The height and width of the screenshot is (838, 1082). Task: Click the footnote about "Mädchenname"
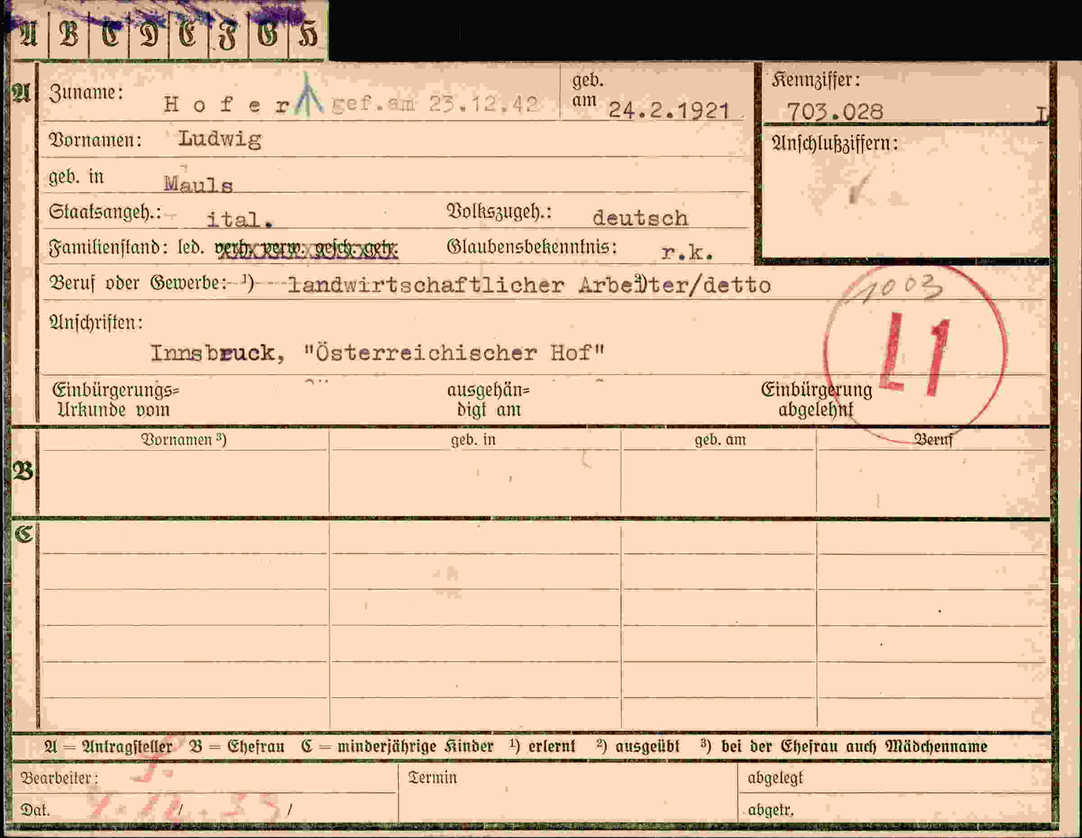click(x=844, y=746)
